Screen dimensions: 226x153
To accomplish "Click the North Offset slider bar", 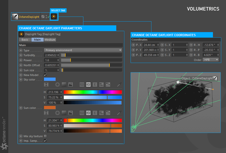I will 91,65.
